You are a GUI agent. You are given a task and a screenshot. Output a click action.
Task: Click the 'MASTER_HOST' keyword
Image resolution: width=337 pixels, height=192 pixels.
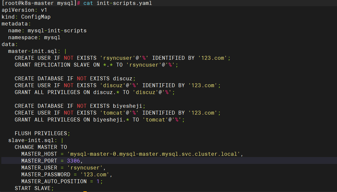[39, 154]
